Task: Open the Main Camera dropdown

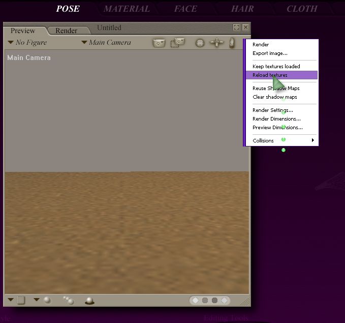Action: point(106,43)
